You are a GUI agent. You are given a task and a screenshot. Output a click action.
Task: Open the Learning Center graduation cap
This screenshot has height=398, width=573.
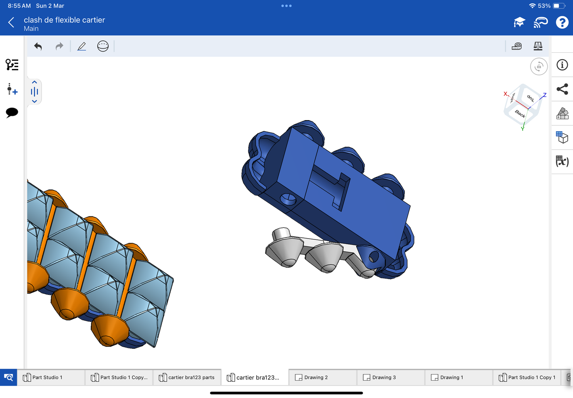point(519,23)
